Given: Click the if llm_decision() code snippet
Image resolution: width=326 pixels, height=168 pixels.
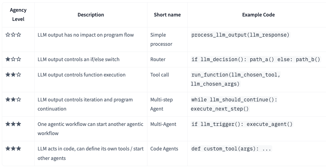Looking at the screenshot, I should (256, 59).
